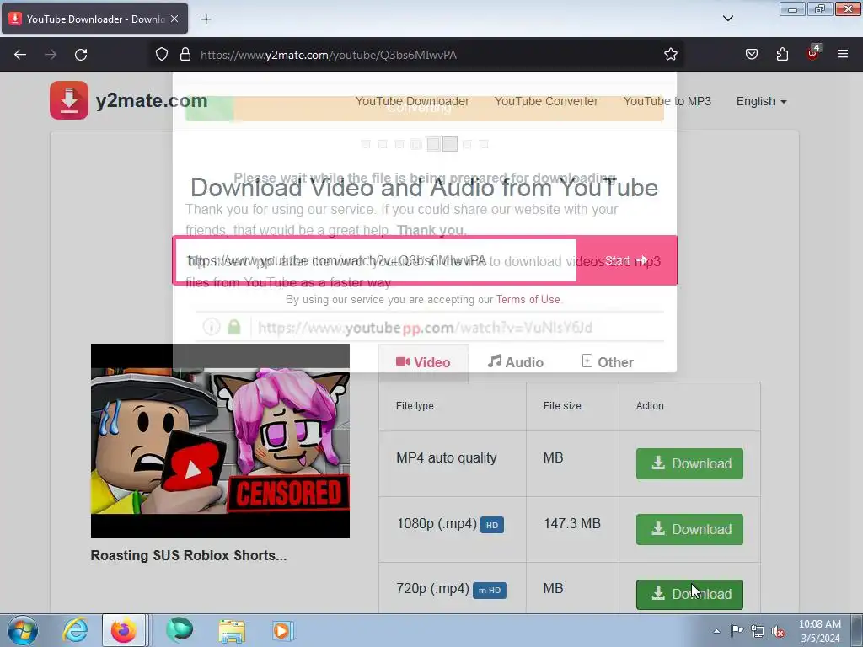863x647 pixels.
Task: Switch to the Other tab
Action: 608,362
